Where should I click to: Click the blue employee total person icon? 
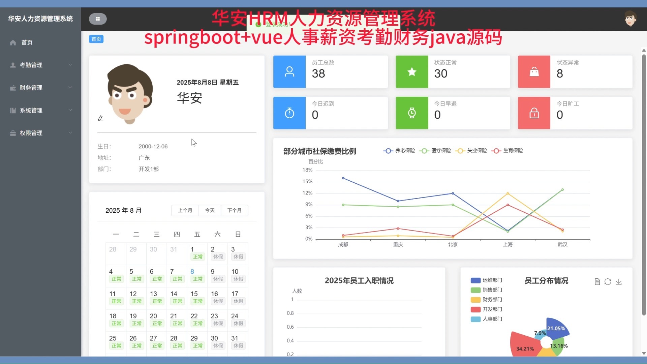coord(289,72)
